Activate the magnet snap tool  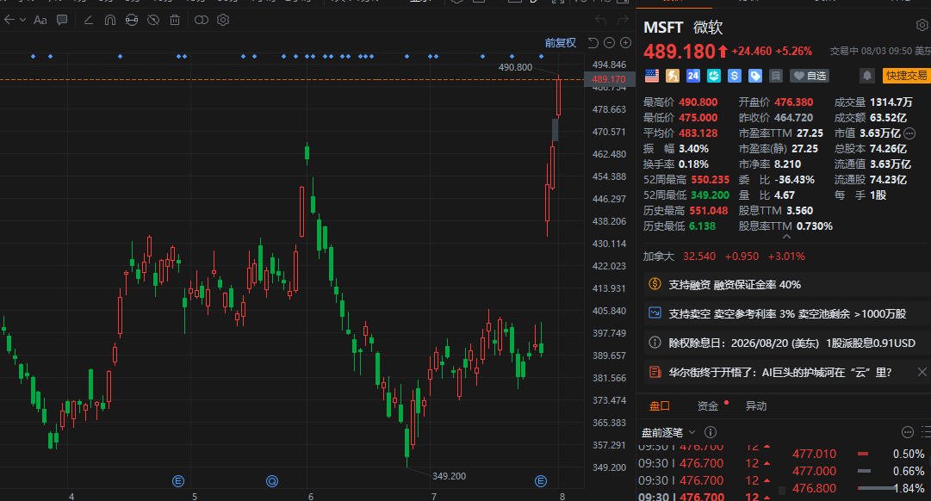coord(110,20)
